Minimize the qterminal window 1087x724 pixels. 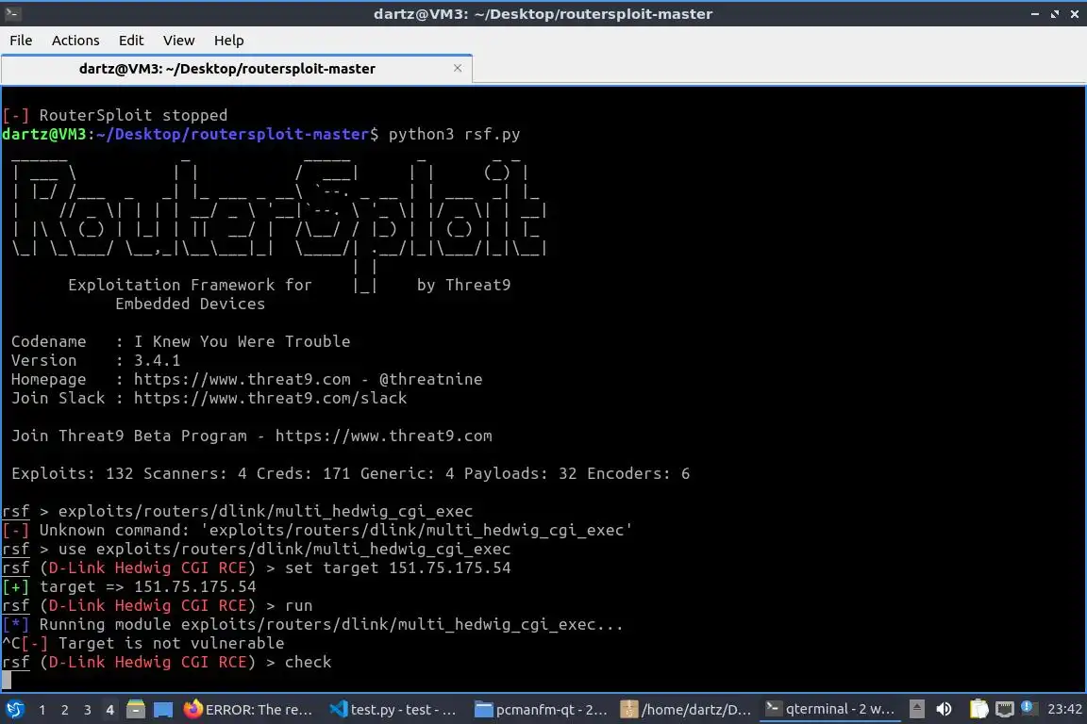[1034, 14]
